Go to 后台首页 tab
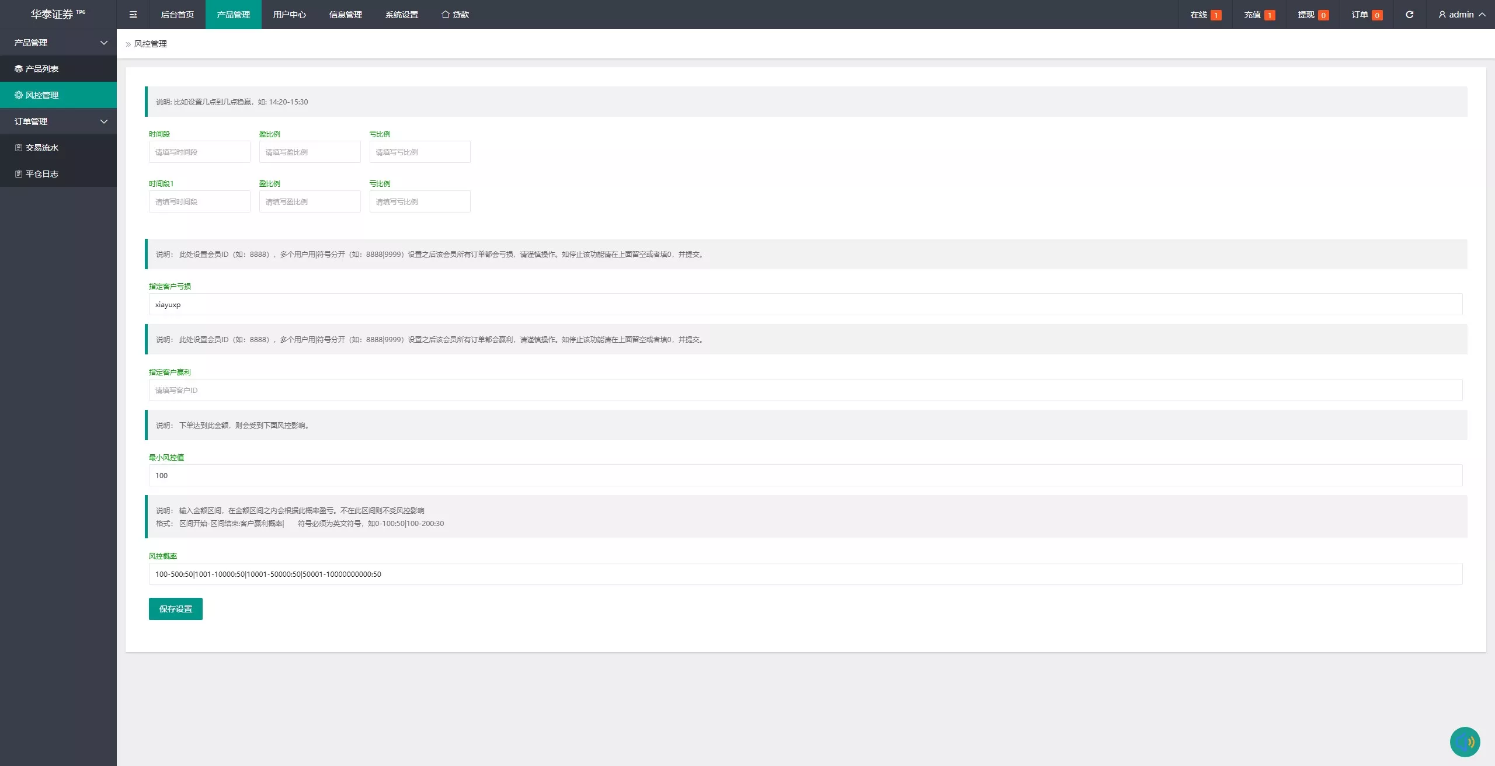 (178, 15)
